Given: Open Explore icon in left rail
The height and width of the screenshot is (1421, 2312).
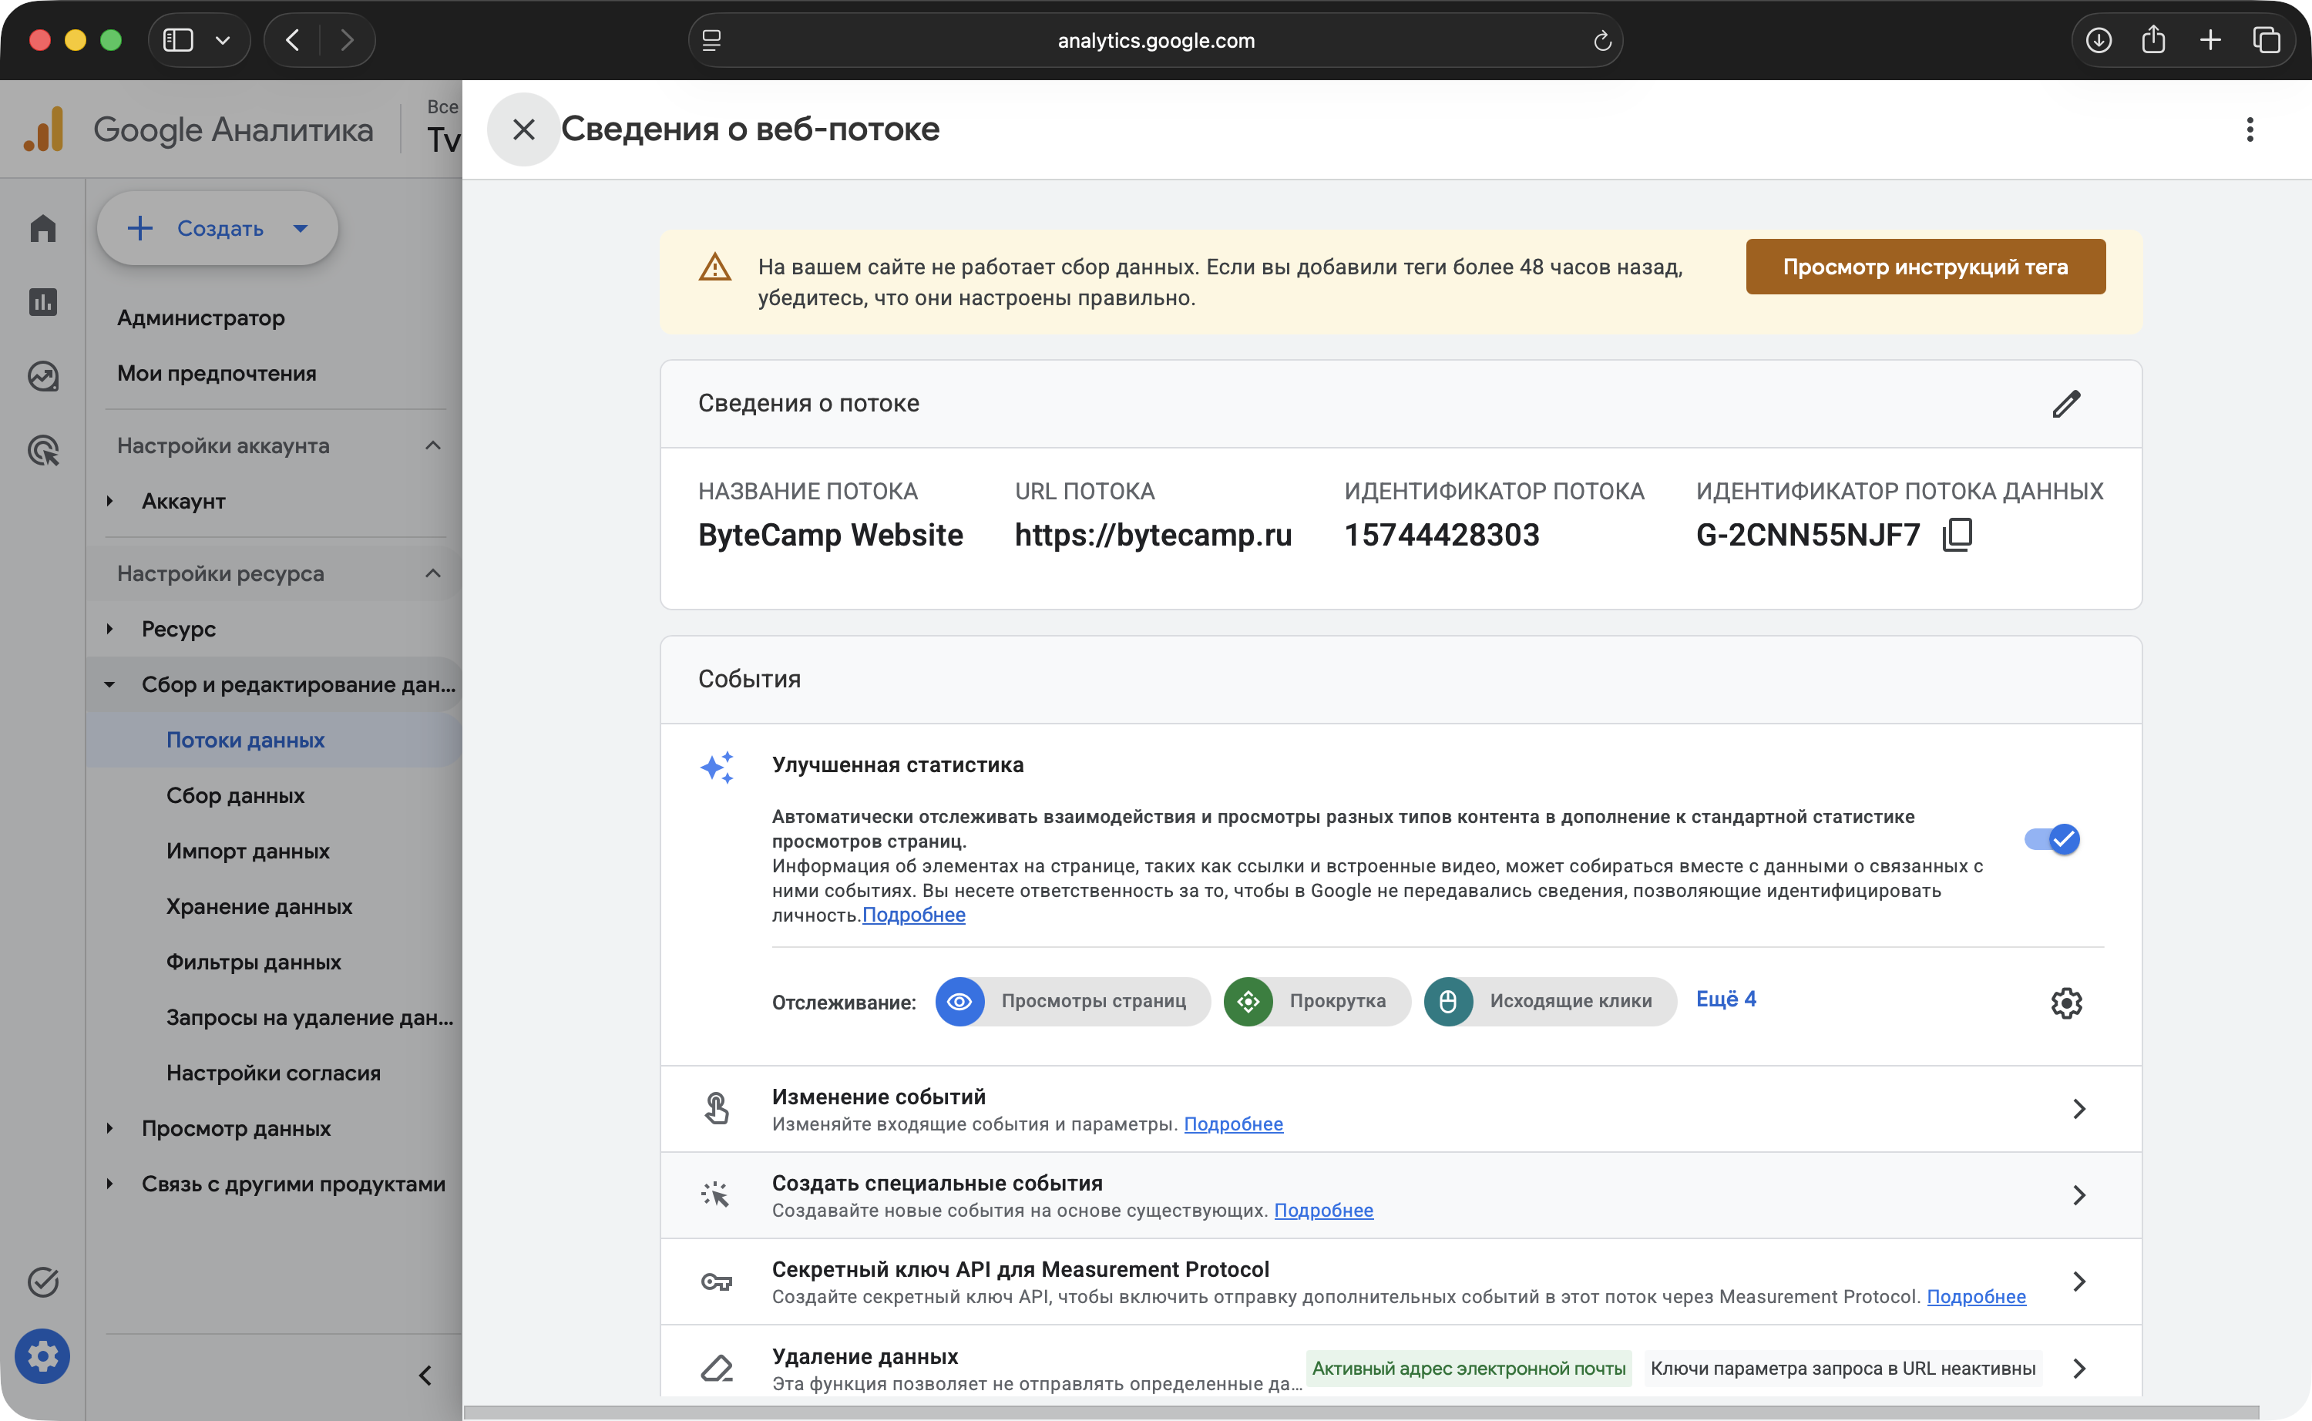Looking at the screenshot, I should tap(42, 376).
